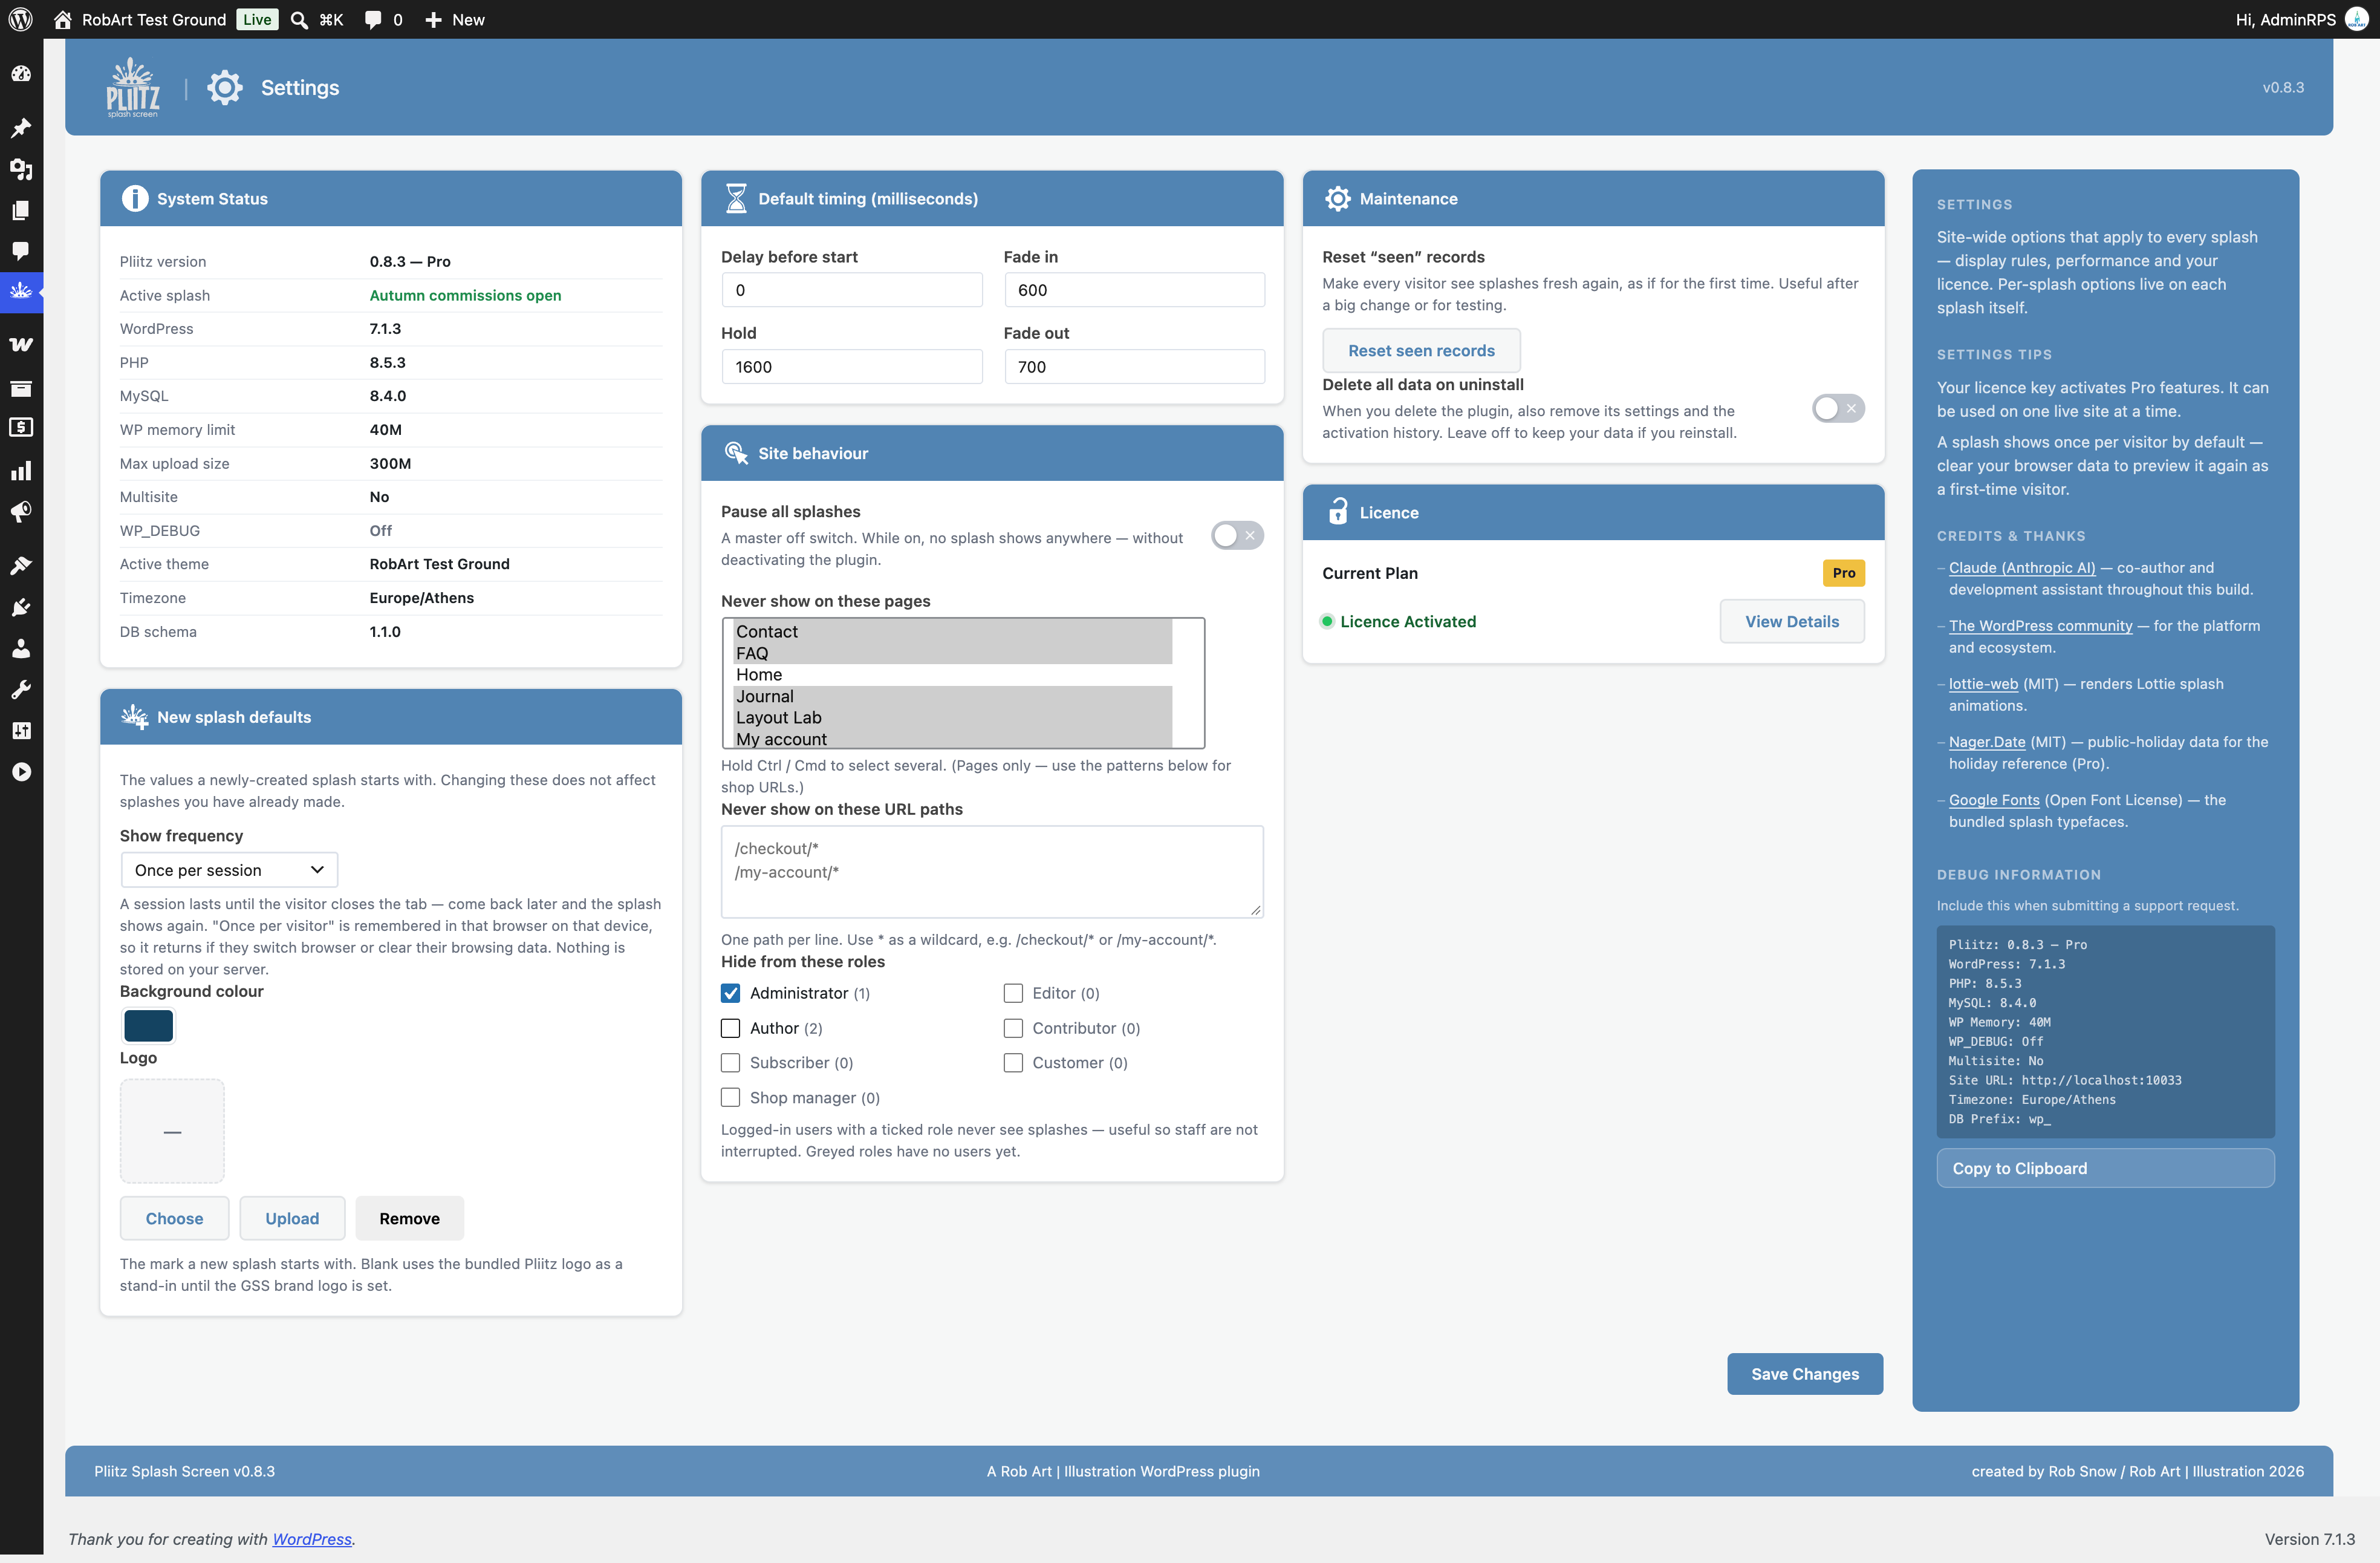Check the Author role checkbox
Image resolution: width=2380 pixels, height=1563 pixels.
730,1028
